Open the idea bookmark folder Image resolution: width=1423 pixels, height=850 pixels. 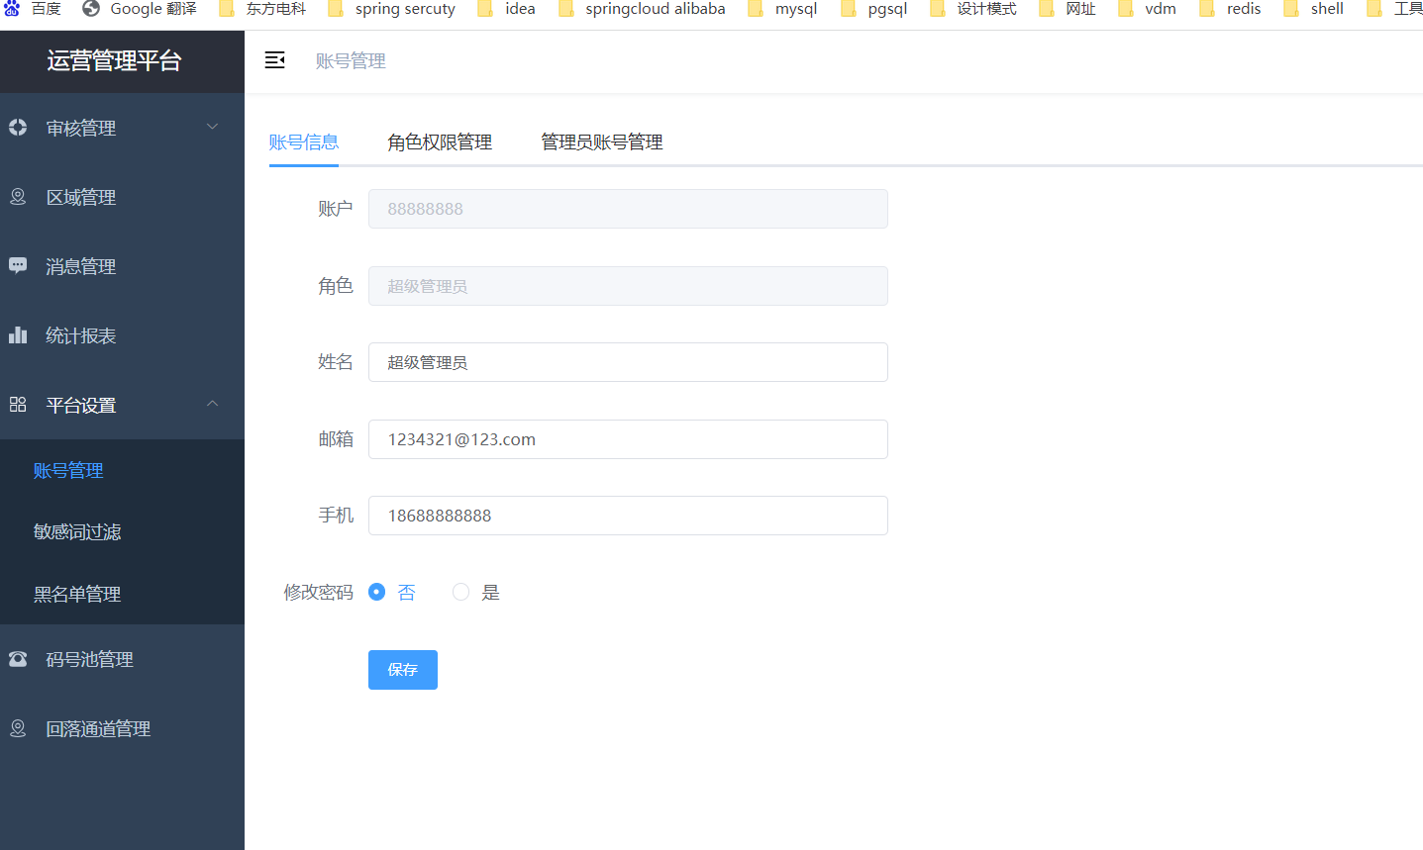506,9
